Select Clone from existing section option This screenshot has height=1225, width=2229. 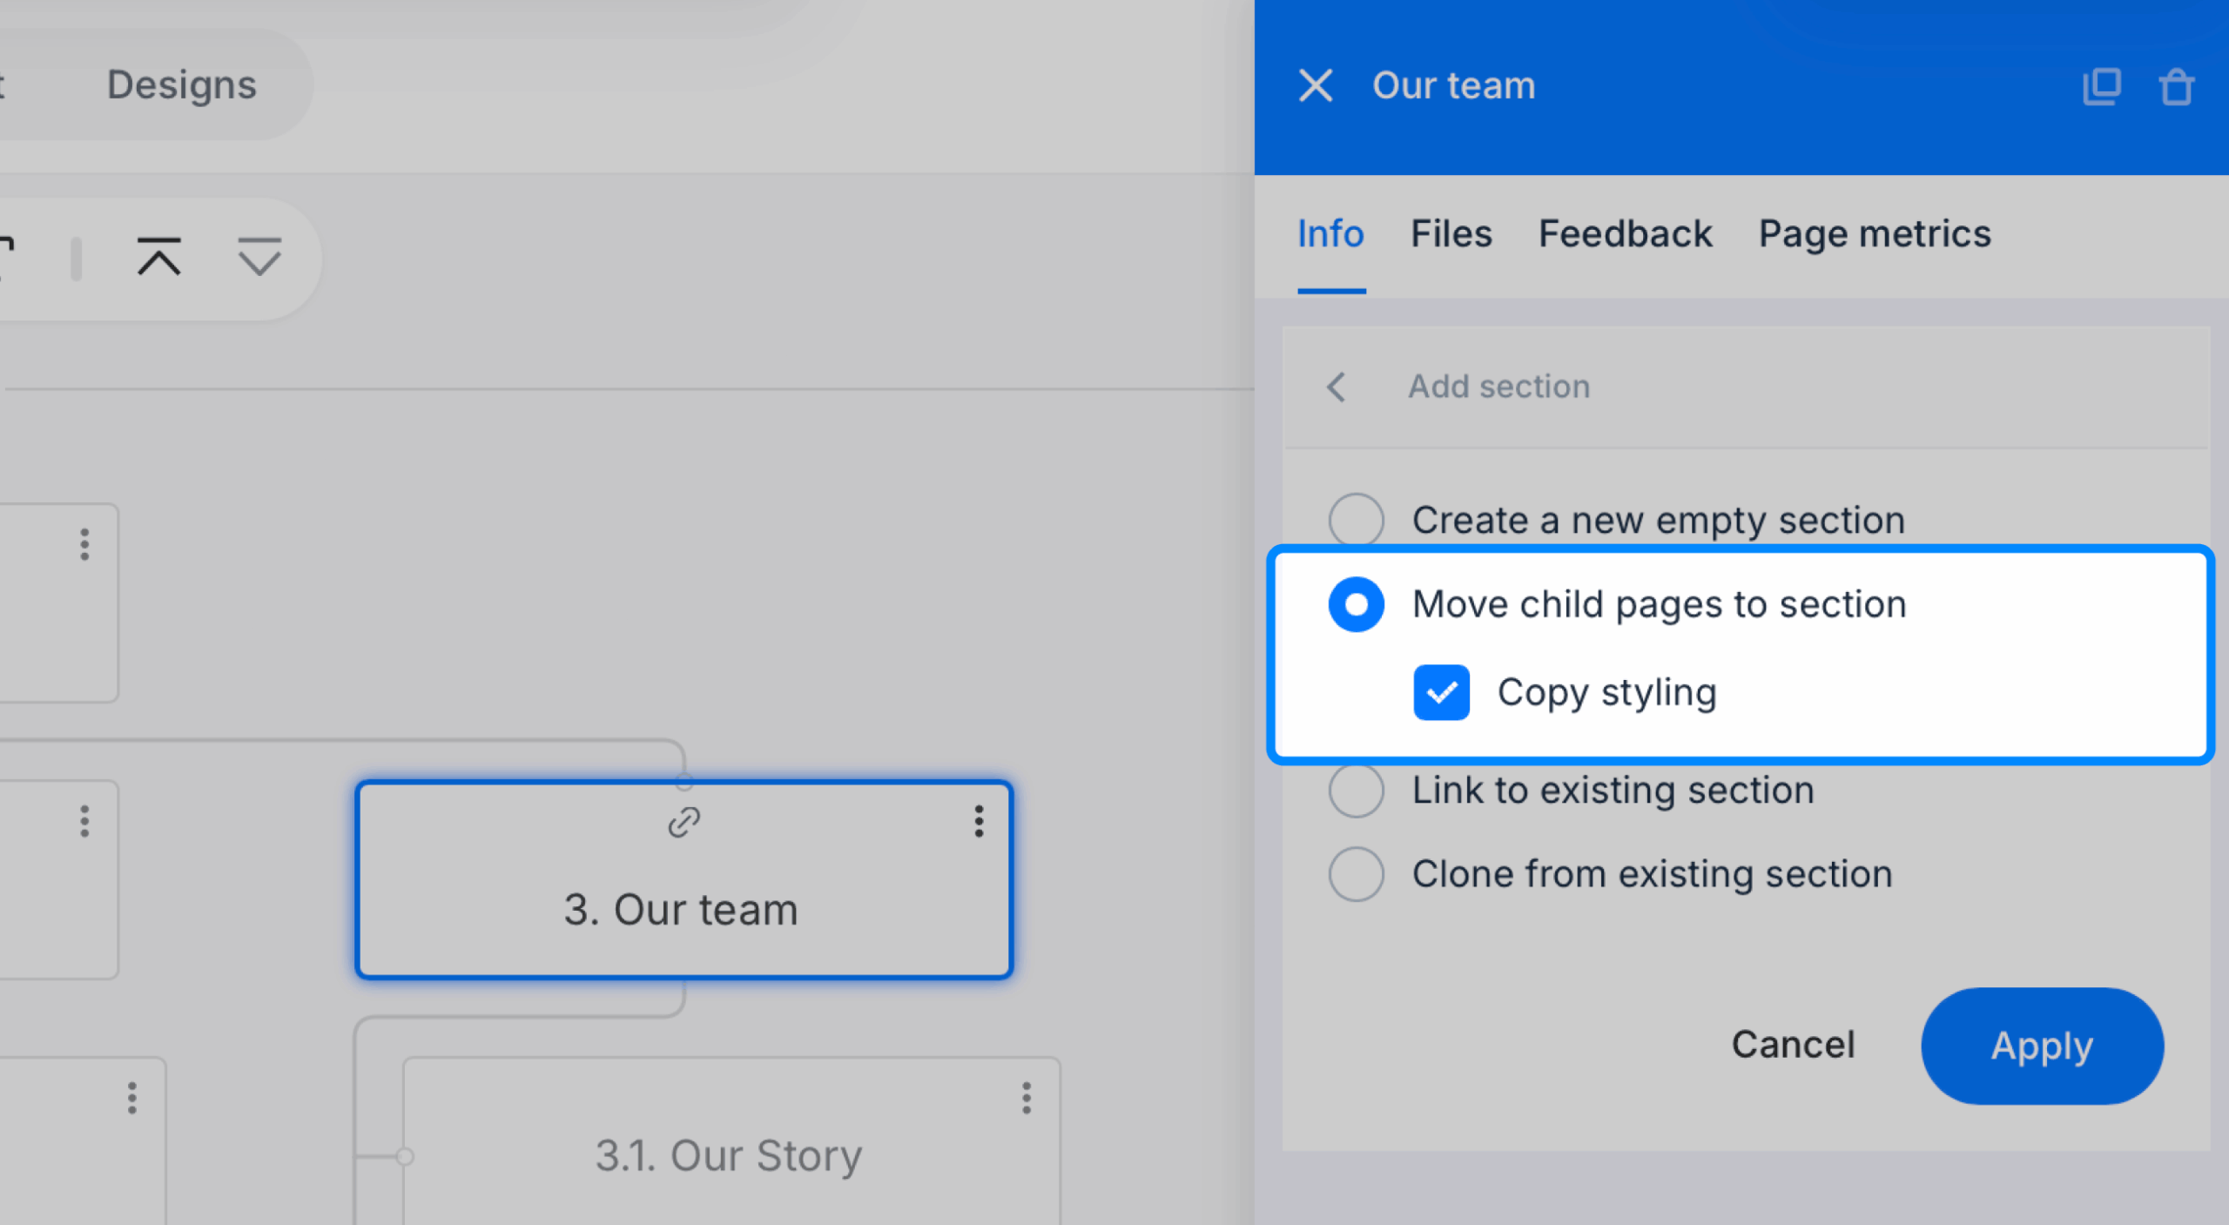coord(1356,873)
